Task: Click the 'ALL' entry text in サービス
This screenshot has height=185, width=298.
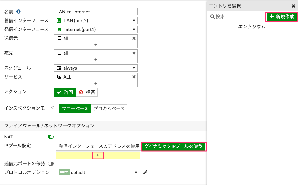Action: coord(67,77)
